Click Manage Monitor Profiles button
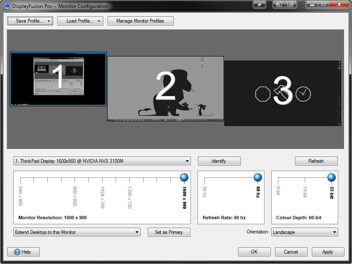 [140, 21]
